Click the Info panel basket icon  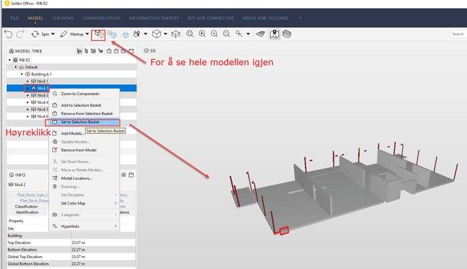(x=124, y=175)
